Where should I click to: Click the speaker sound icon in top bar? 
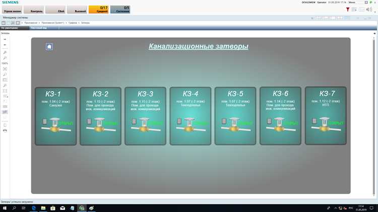(x=369, y=10)
